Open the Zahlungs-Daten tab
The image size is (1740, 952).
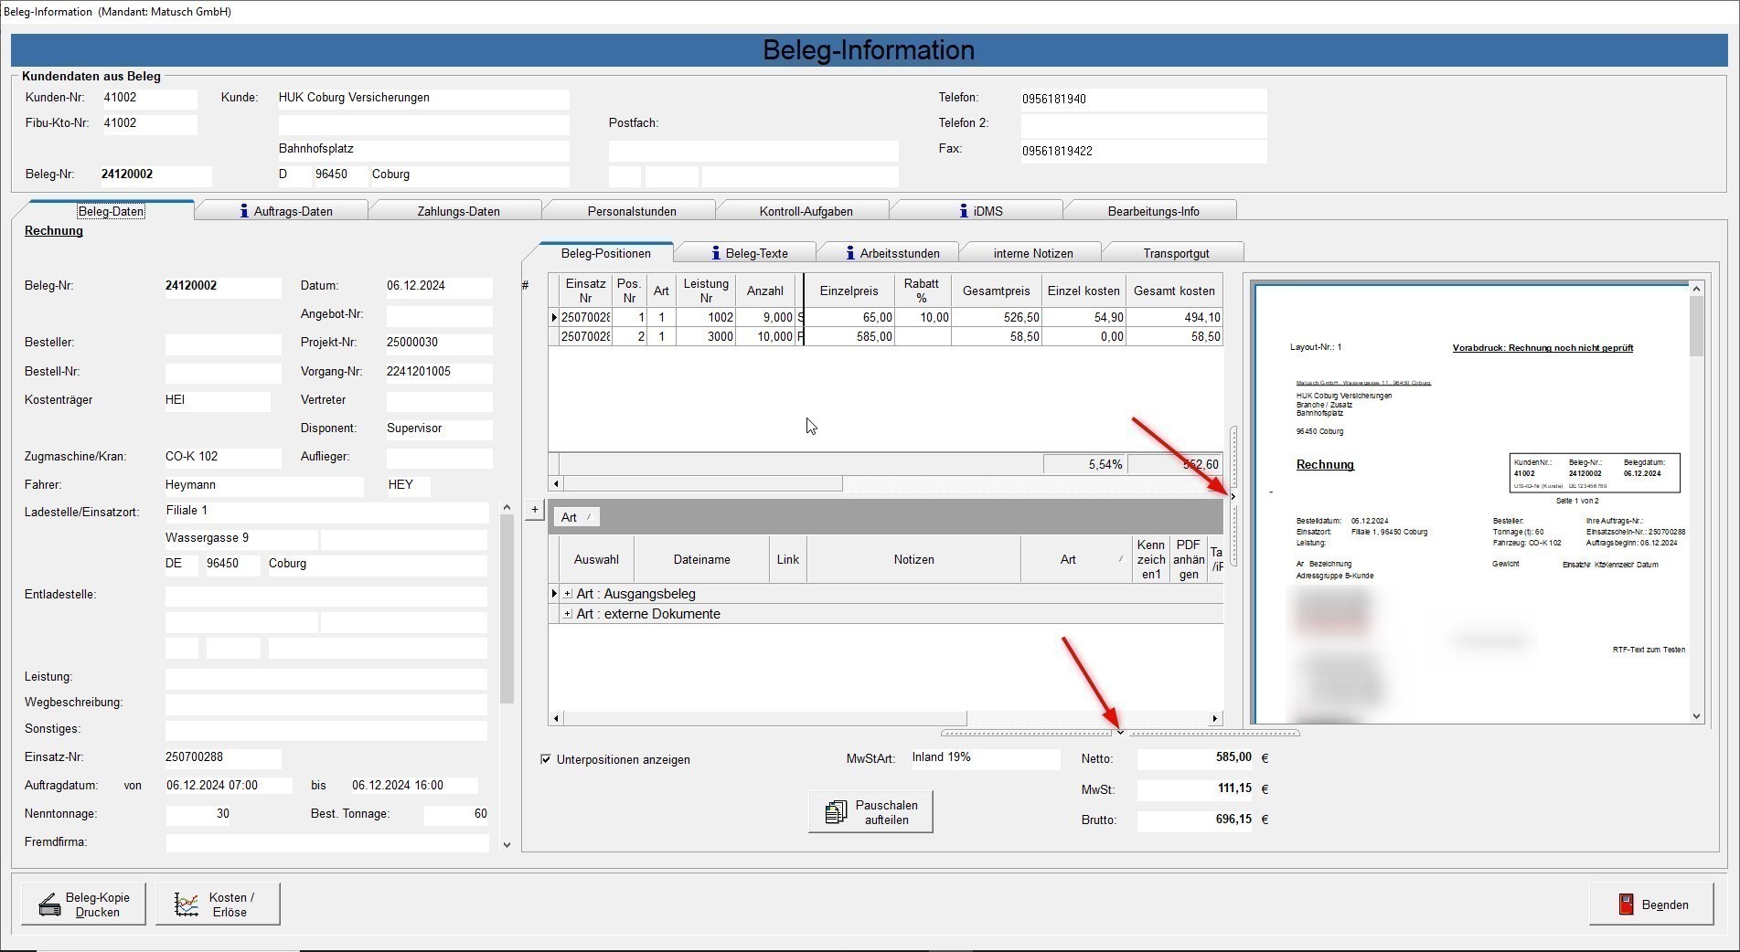click(458, 211)
